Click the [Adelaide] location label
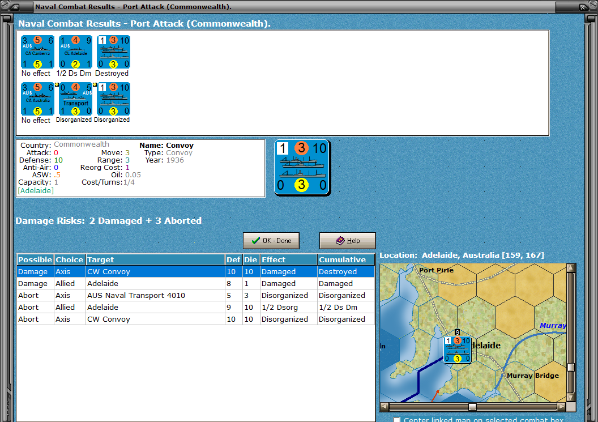 36,191
